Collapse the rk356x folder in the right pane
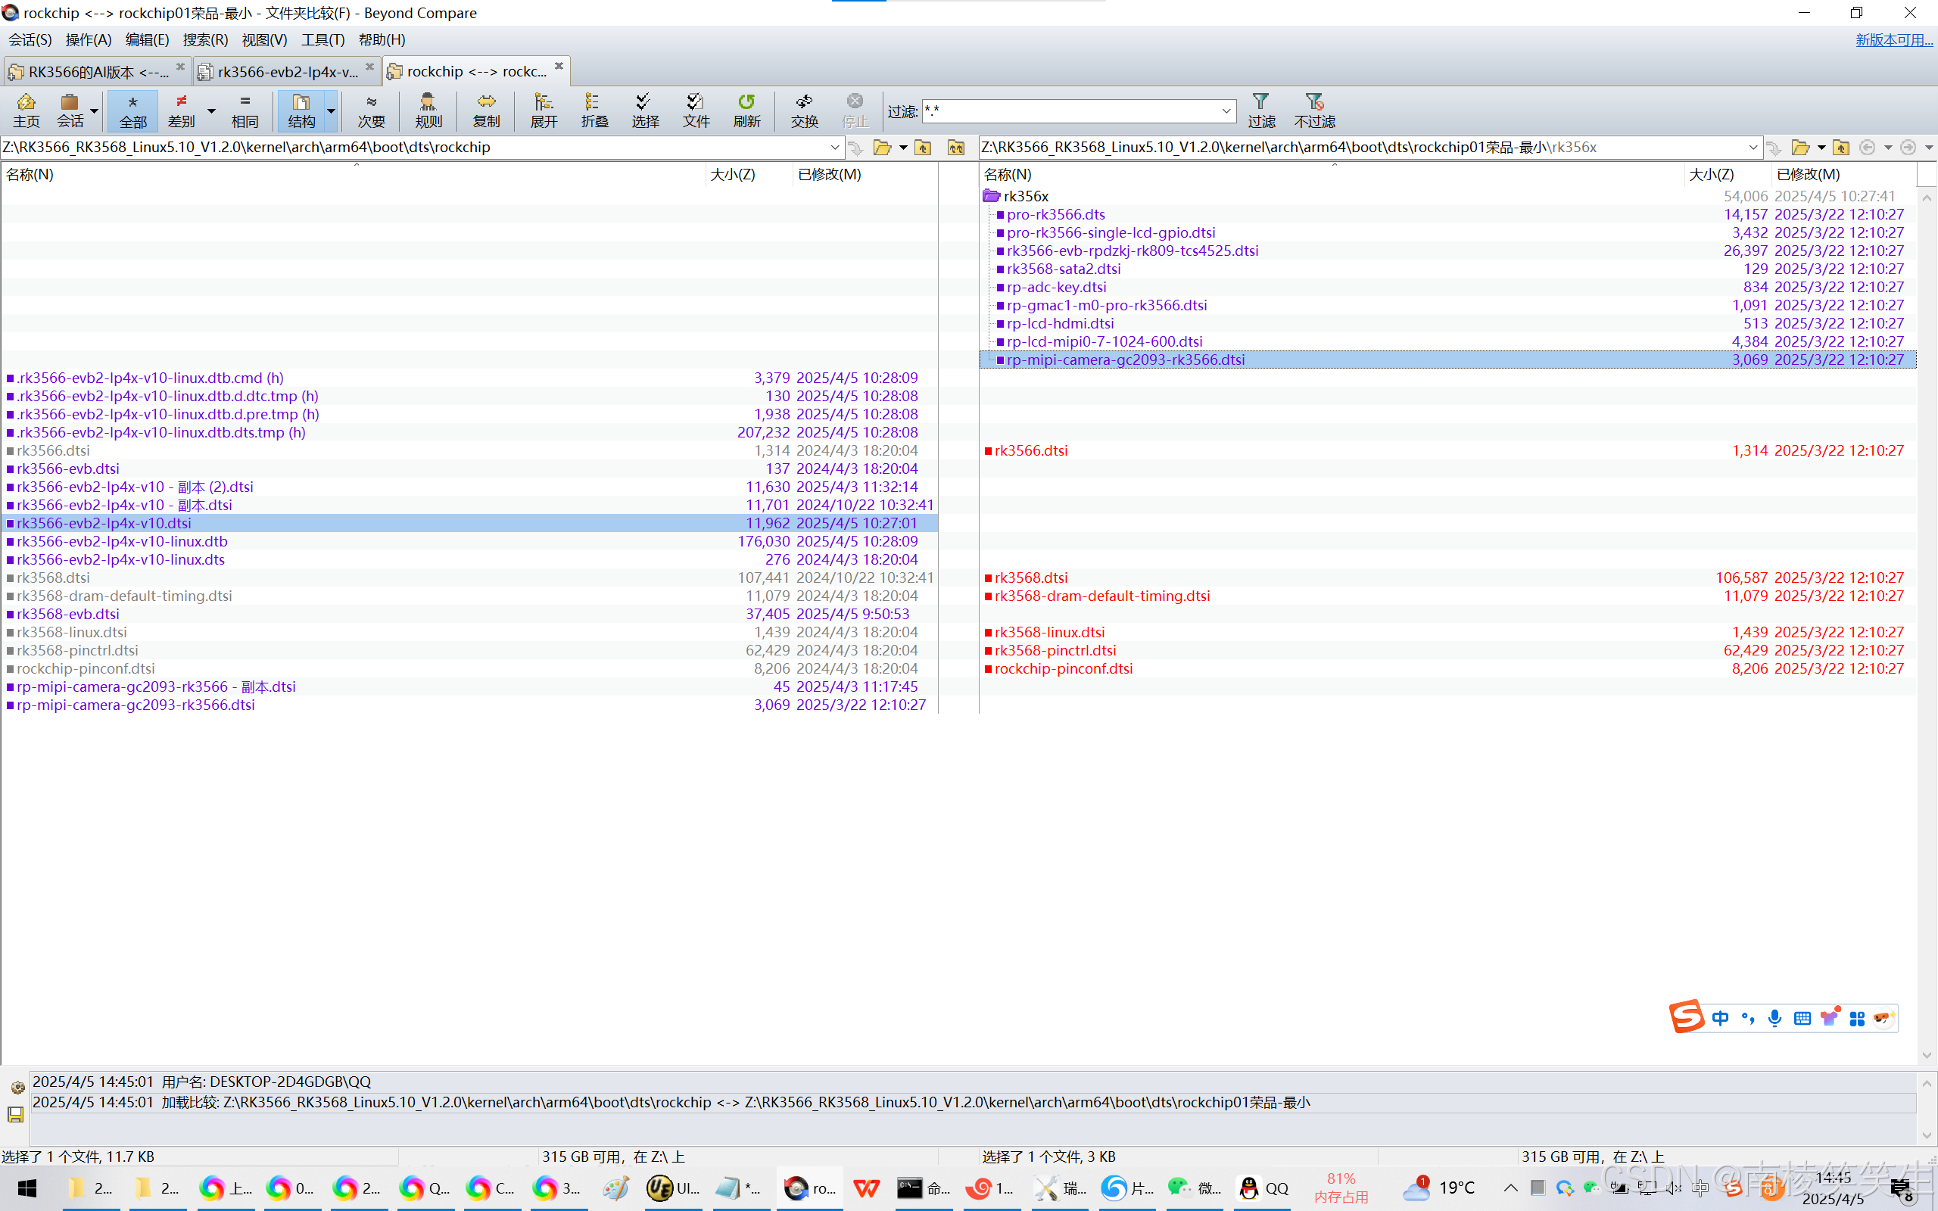Viewport: 1938px width, 1211px height. pos(992,196)
